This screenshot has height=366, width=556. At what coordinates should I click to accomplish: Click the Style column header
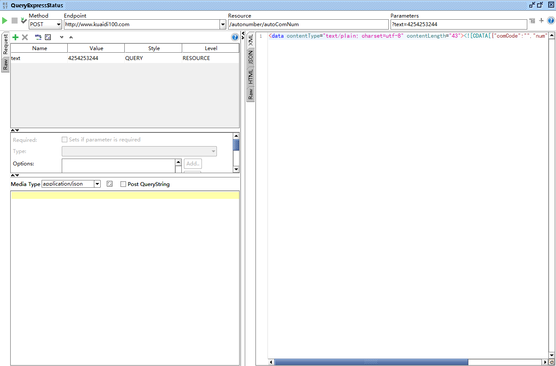click(154, 48)
